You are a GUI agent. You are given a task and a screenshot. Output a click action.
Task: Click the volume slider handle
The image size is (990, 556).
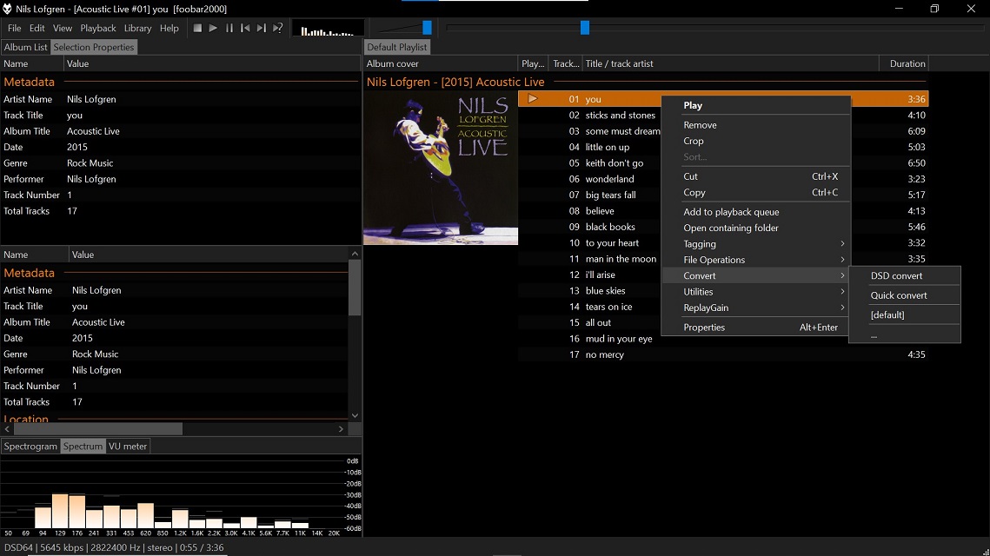pyautogui.click(x=427, y=28)
